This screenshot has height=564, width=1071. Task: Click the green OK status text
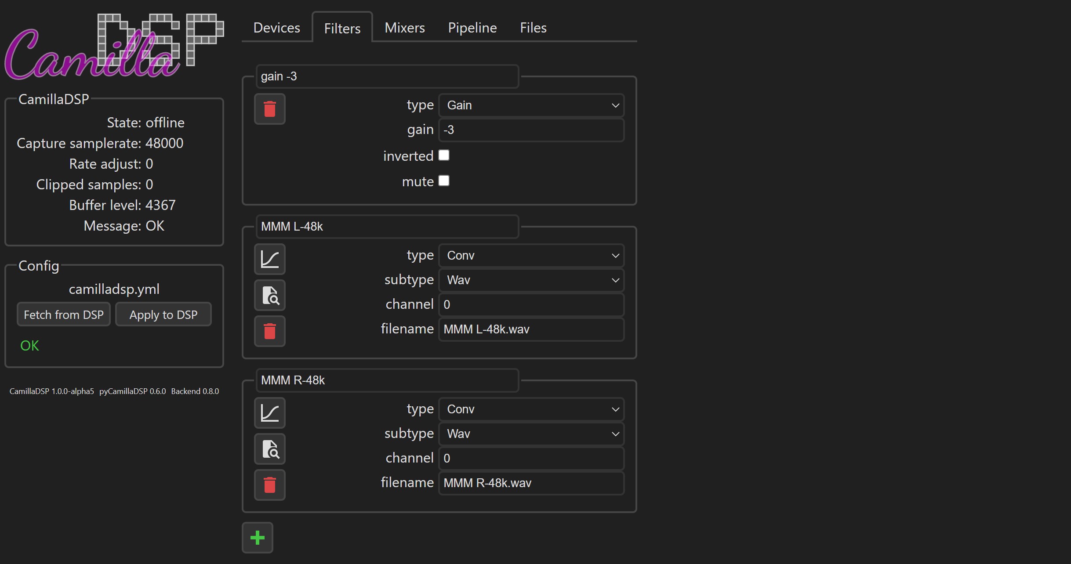click(x=29, y=346)
